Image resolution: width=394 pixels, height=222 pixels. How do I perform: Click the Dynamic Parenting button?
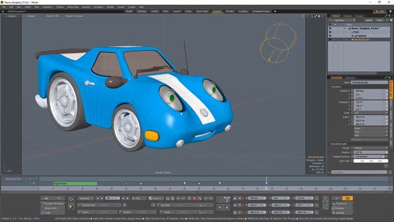coord(52,203)
